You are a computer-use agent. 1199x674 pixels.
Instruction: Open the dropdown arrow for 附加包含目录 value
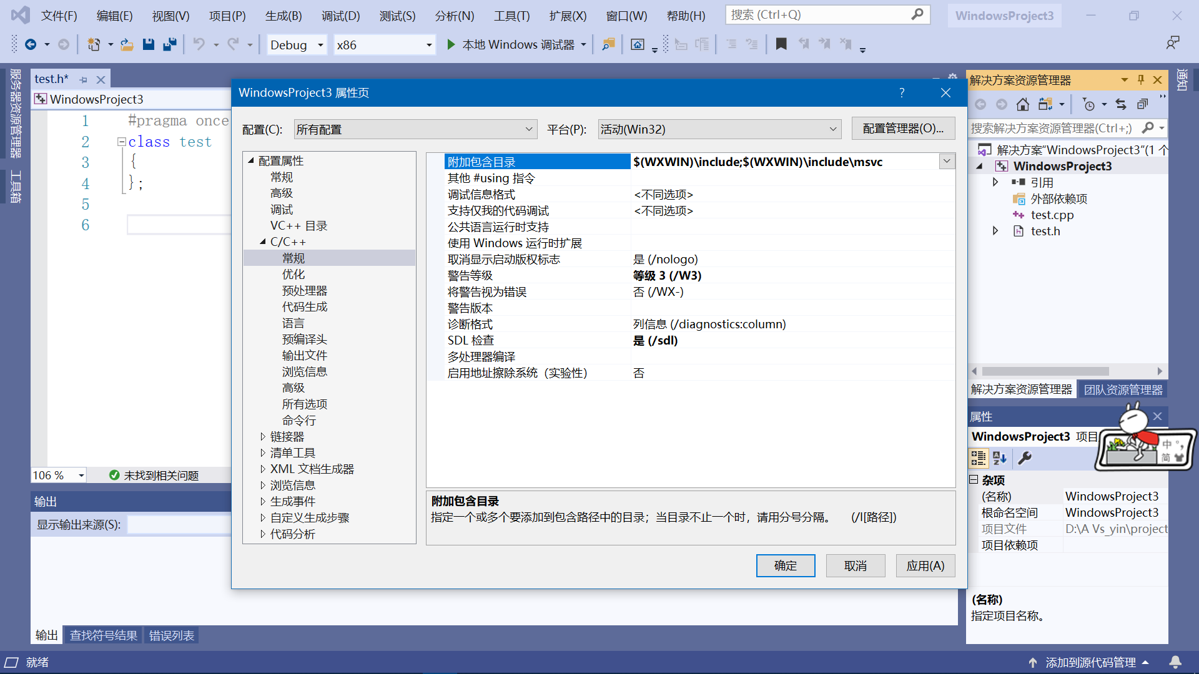pyautogui.click(x=947, y=162)
